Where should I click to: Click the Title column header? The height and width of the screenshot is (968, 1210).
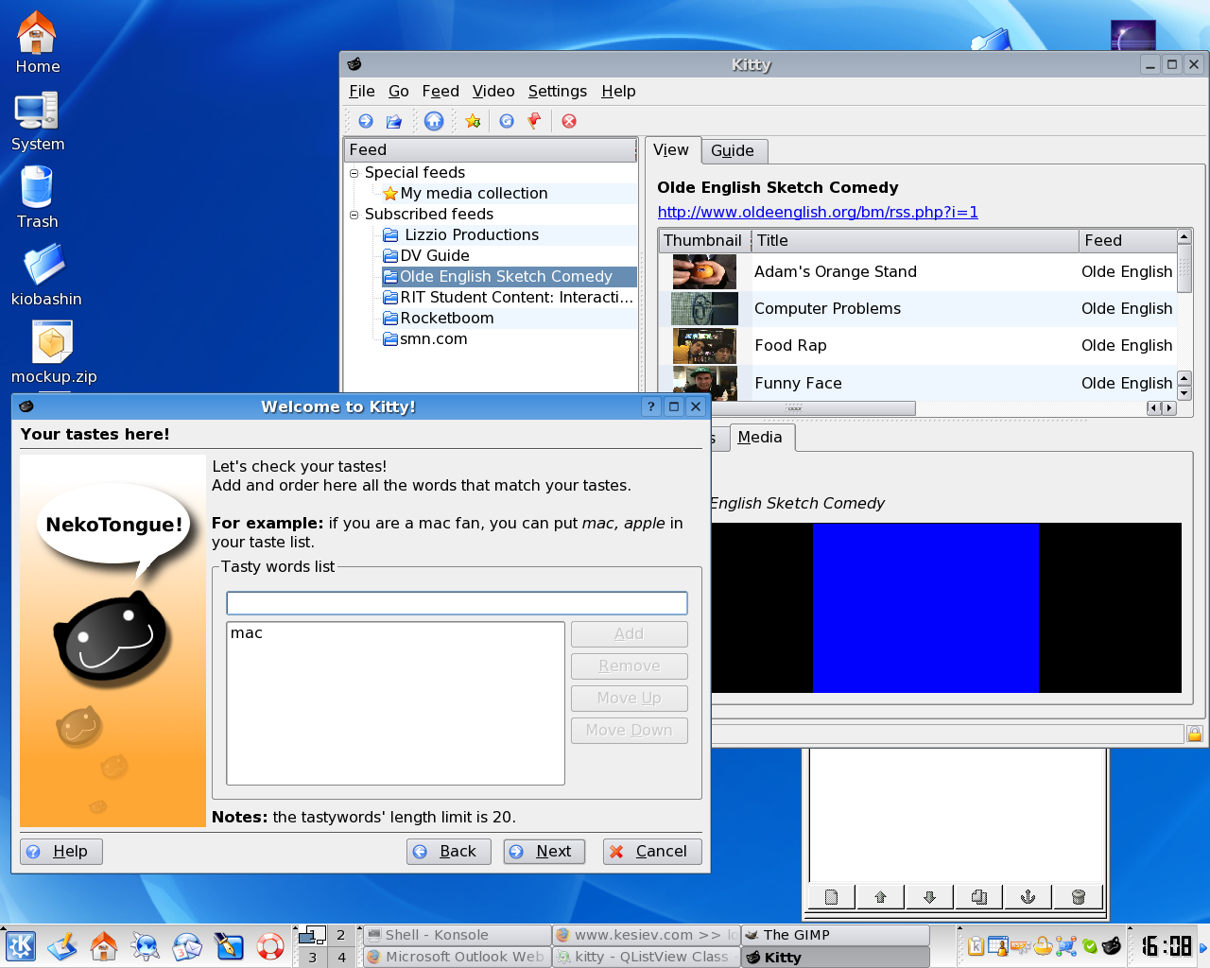[x=915, y=241]
